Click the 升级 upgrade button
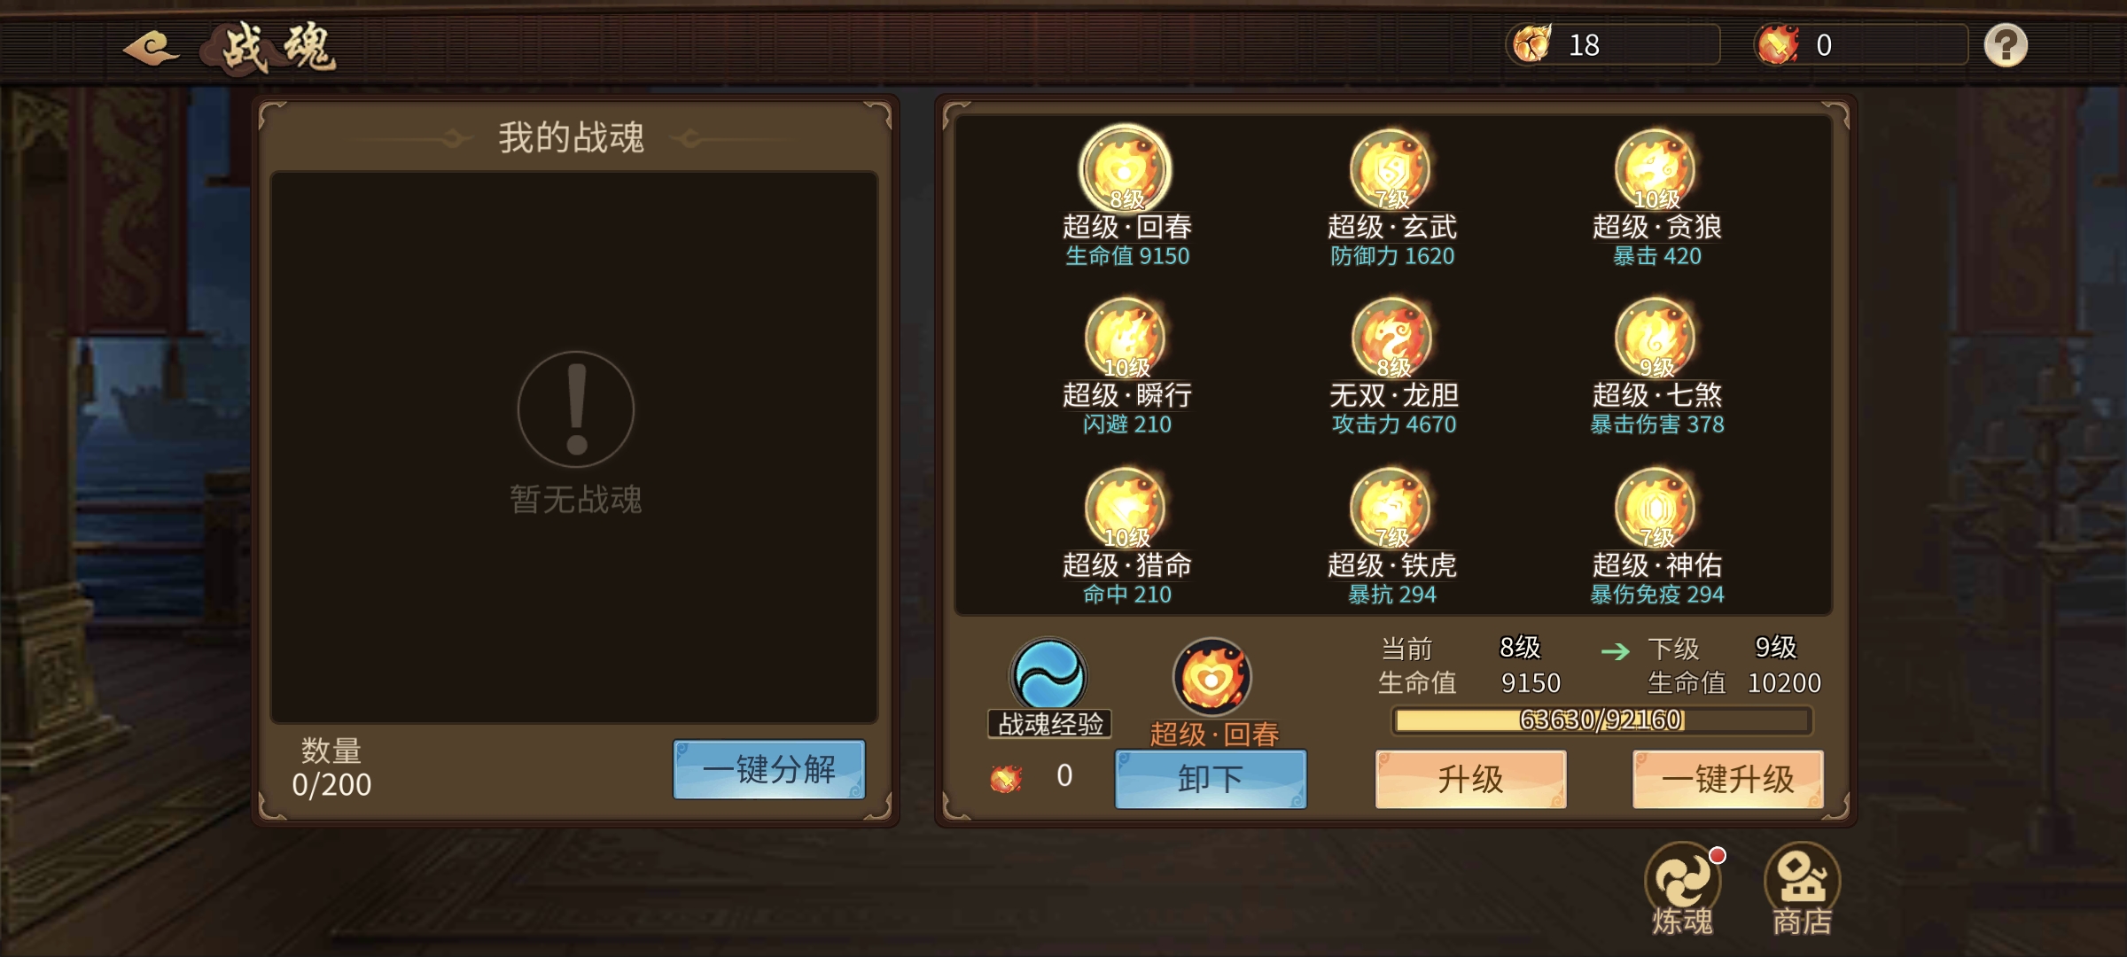The image size is (2127, 957). click(1471, 779)
